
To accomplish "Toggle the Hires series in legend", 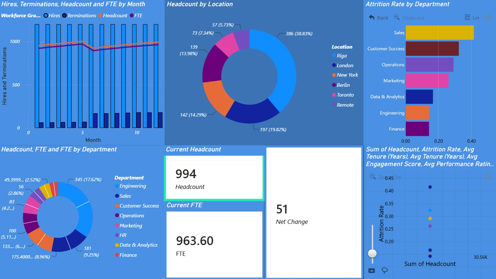I will point(52,16).
